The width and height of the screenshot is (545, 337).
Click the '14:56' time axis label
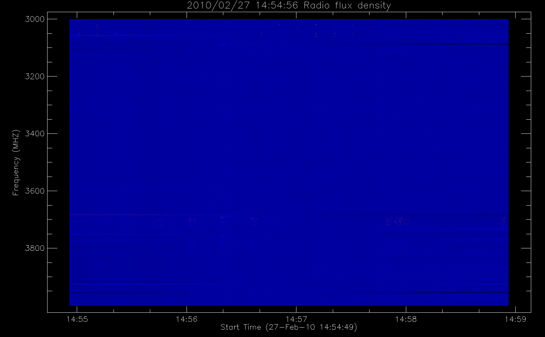tap(187, 319)
